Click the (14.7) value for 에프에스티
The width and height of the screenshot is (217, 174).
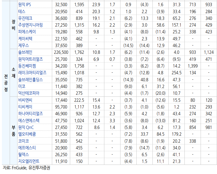tap(144, 148)
